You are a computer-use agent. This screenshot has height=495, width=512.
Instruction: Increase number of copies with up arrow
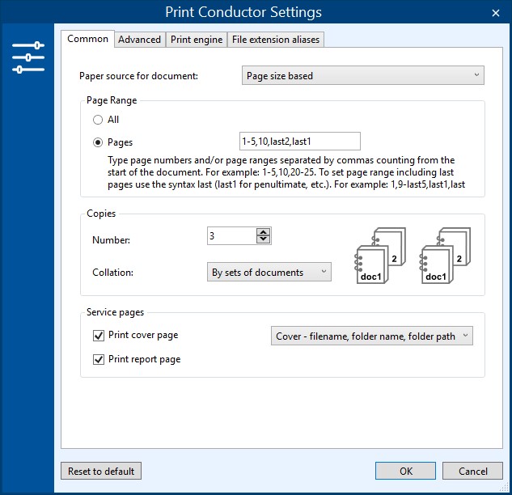[263, 232]
